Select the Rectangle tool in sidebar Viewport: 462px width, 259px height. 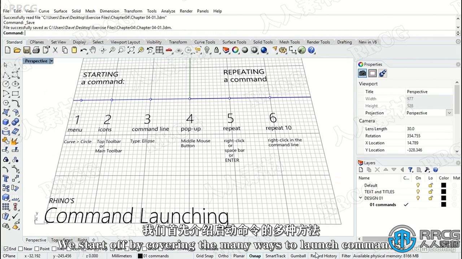pyautogui.click(x=15, y=94)
